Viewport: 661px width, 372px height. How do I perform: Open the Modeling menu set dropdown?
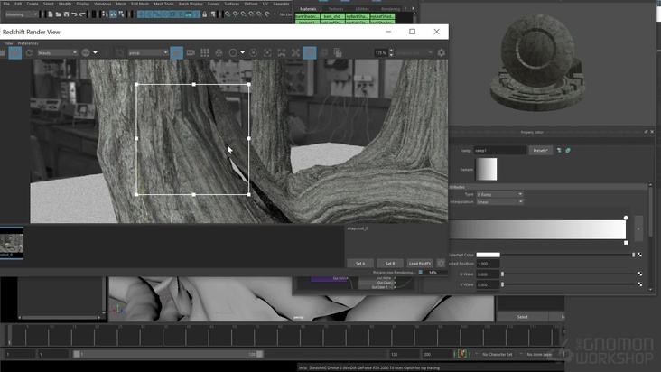coord(21,14)
